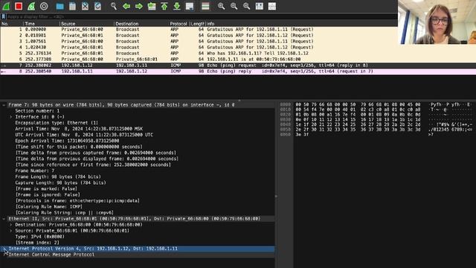The height and width of the screenshot is (268, 476).
Task: Expand the Interface id node
Action: coord(11,117)
